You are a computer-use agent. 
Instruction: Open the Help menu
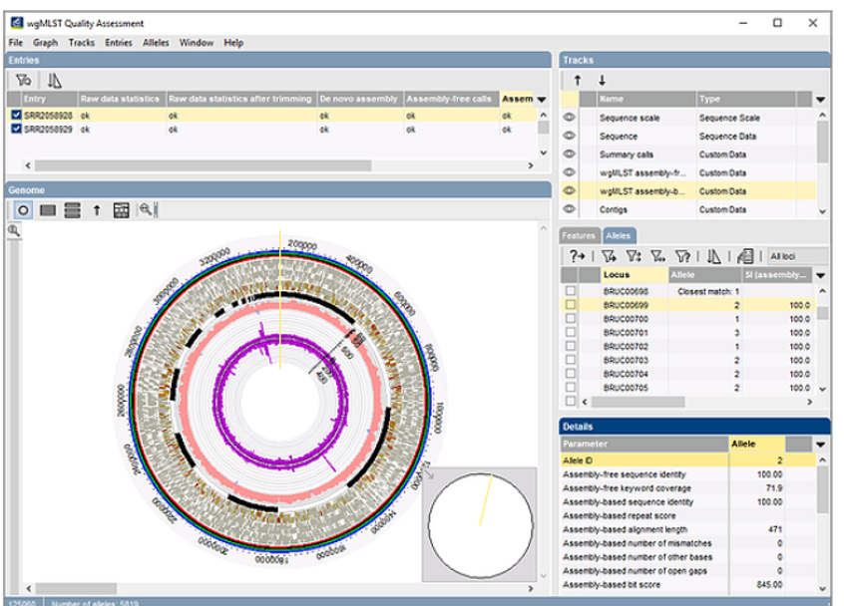point(233,43)
